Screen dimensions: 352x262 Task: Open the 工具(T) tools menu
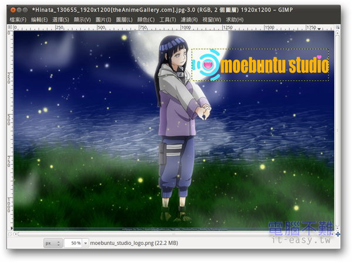pos(168,20)
